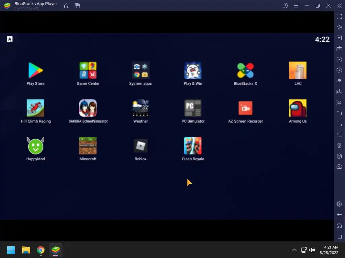Screen dimensions: 345x258
Task: Click the title bar home icon
Action: pyautogui.click(x=67, y=6)
